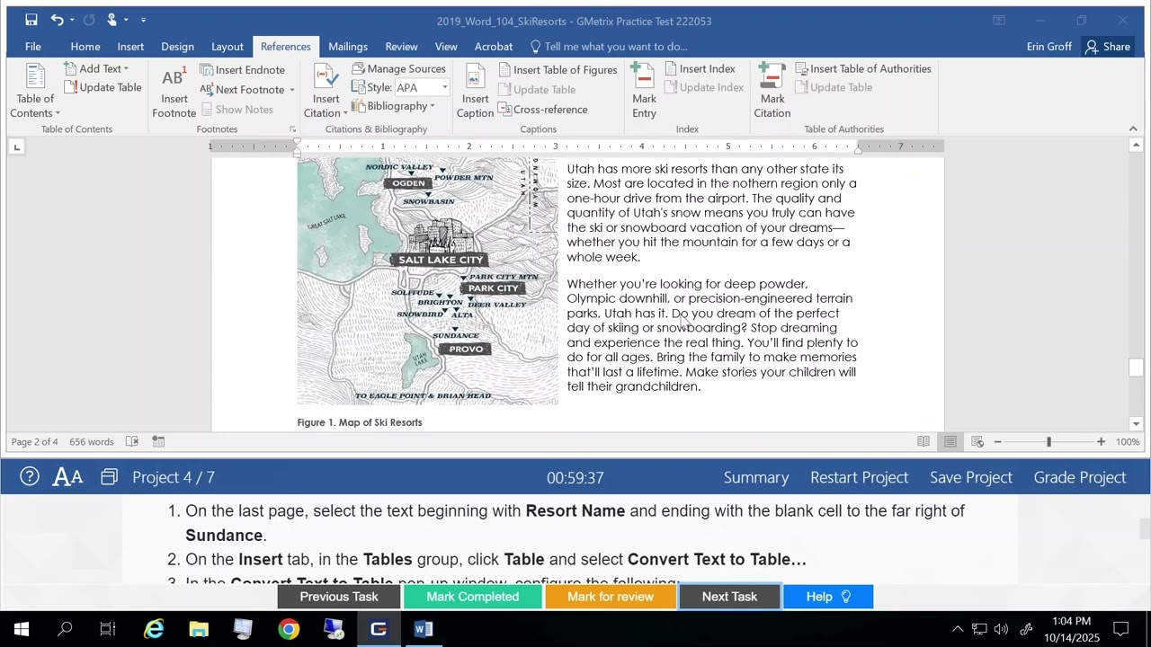Open the Design tab

coord(177,47)
